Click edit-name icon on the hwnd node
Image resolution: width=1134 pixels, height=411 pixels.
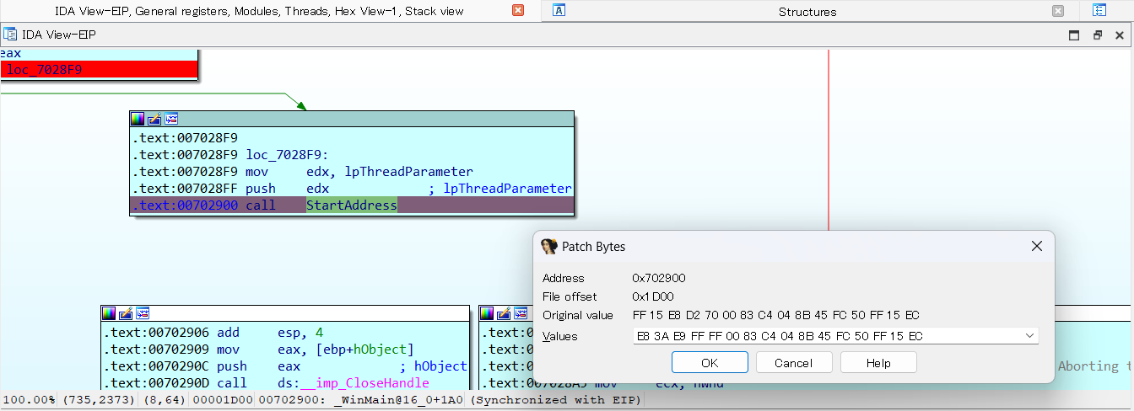(505, 313)
